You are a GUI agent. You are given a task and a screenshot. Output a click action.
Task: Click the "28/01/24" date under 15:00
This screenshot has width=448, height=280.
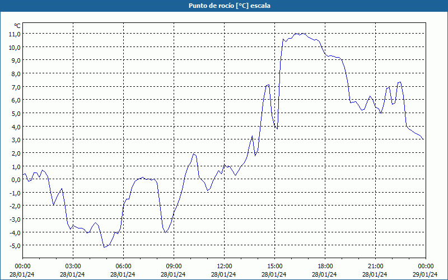tap(274, 274)
